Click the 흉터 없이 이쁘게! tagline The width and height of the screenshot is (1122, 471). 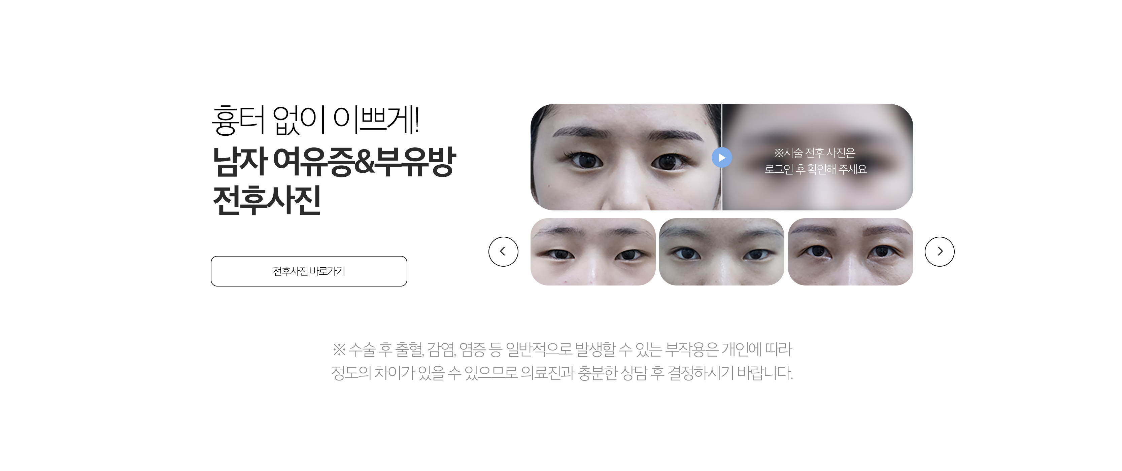point(315,120)
